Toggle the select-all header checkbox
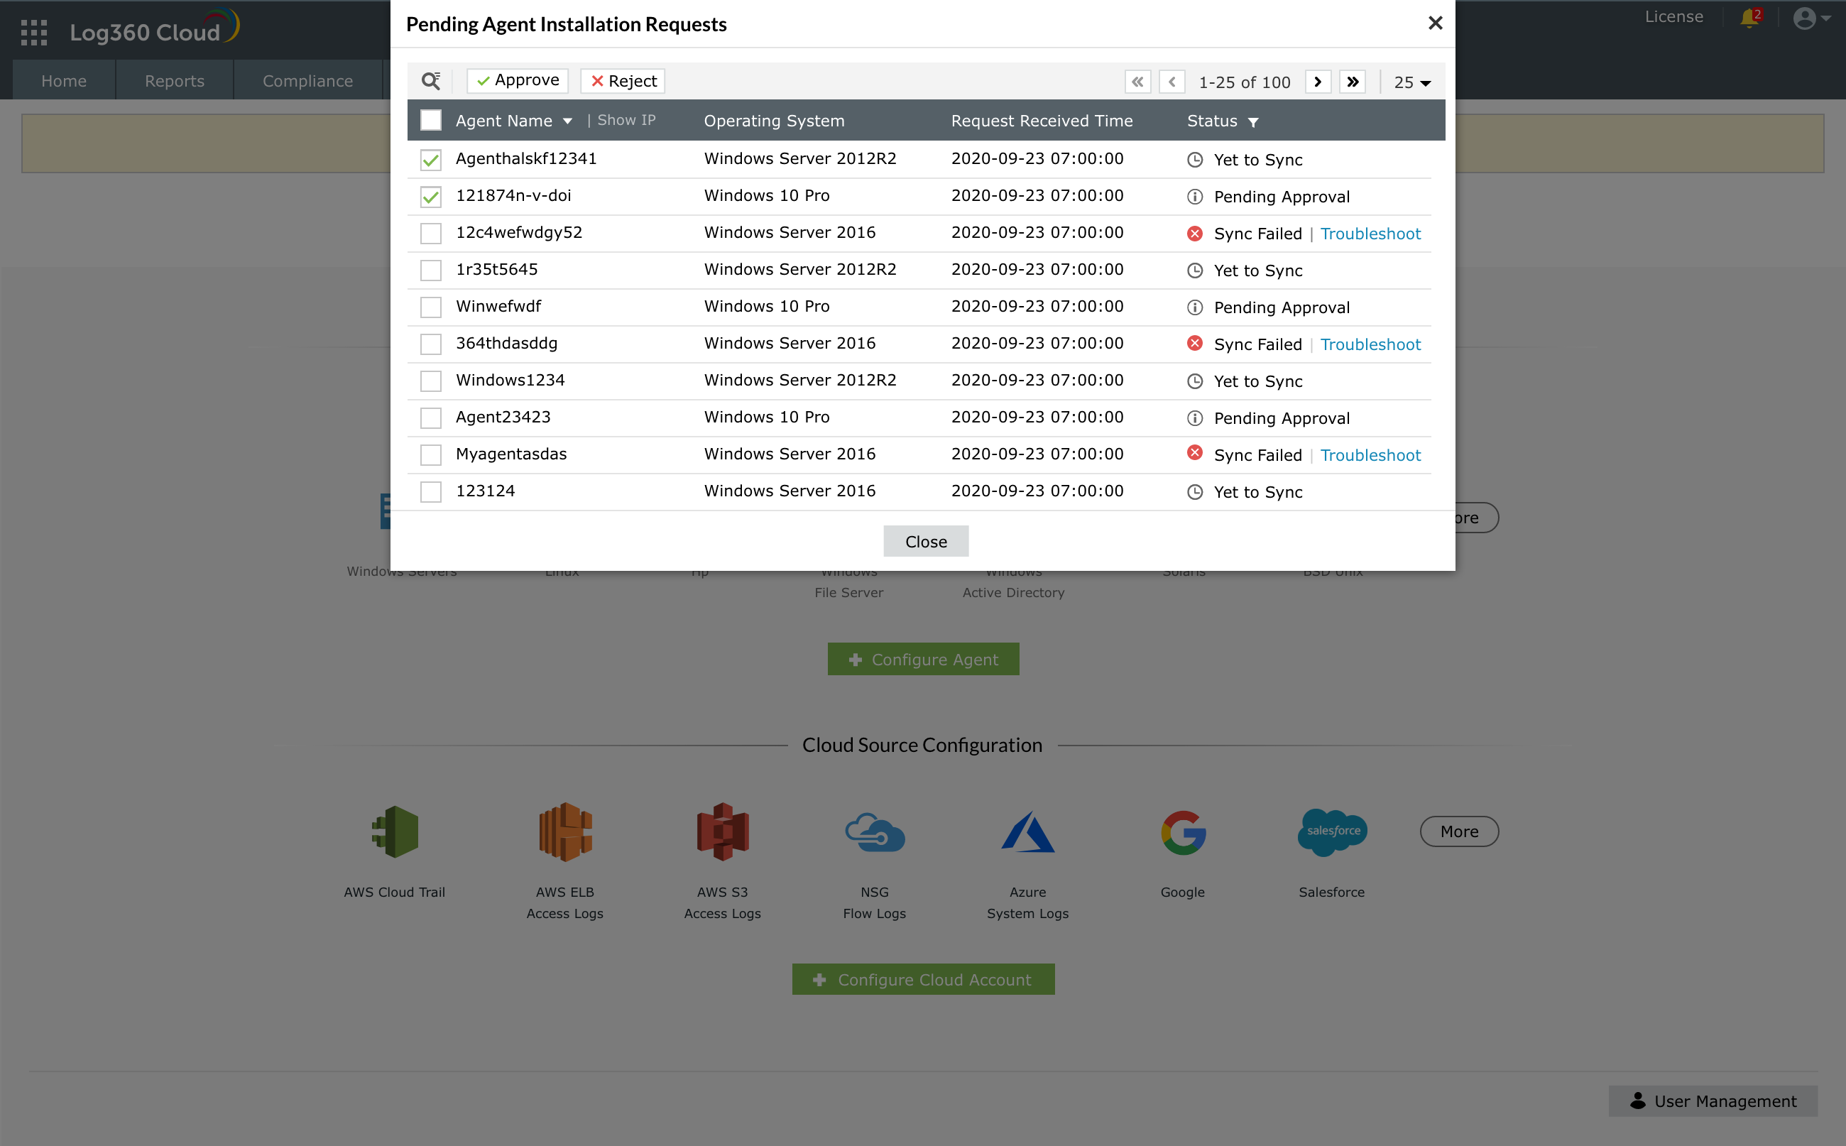Image resolution: width=1846 pixels, height=1146 pixels. pos(430,121)
